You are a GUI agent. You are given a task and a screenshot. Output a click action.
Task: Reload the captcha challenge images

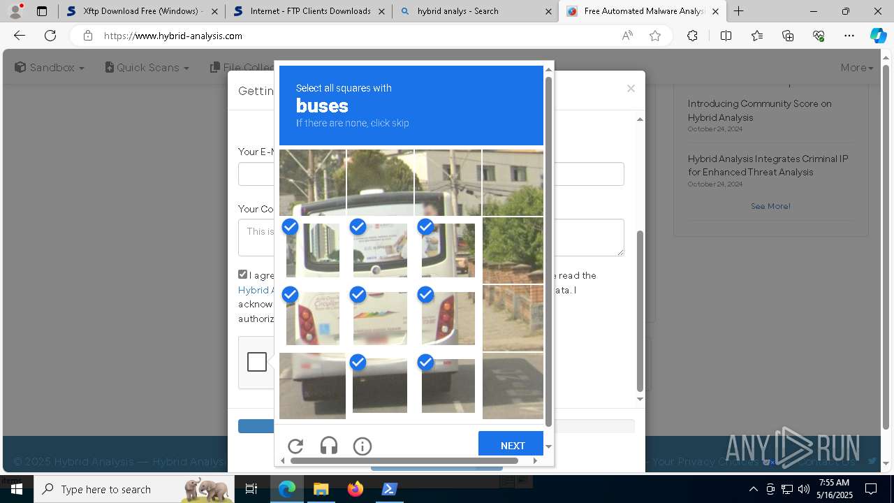295,446
